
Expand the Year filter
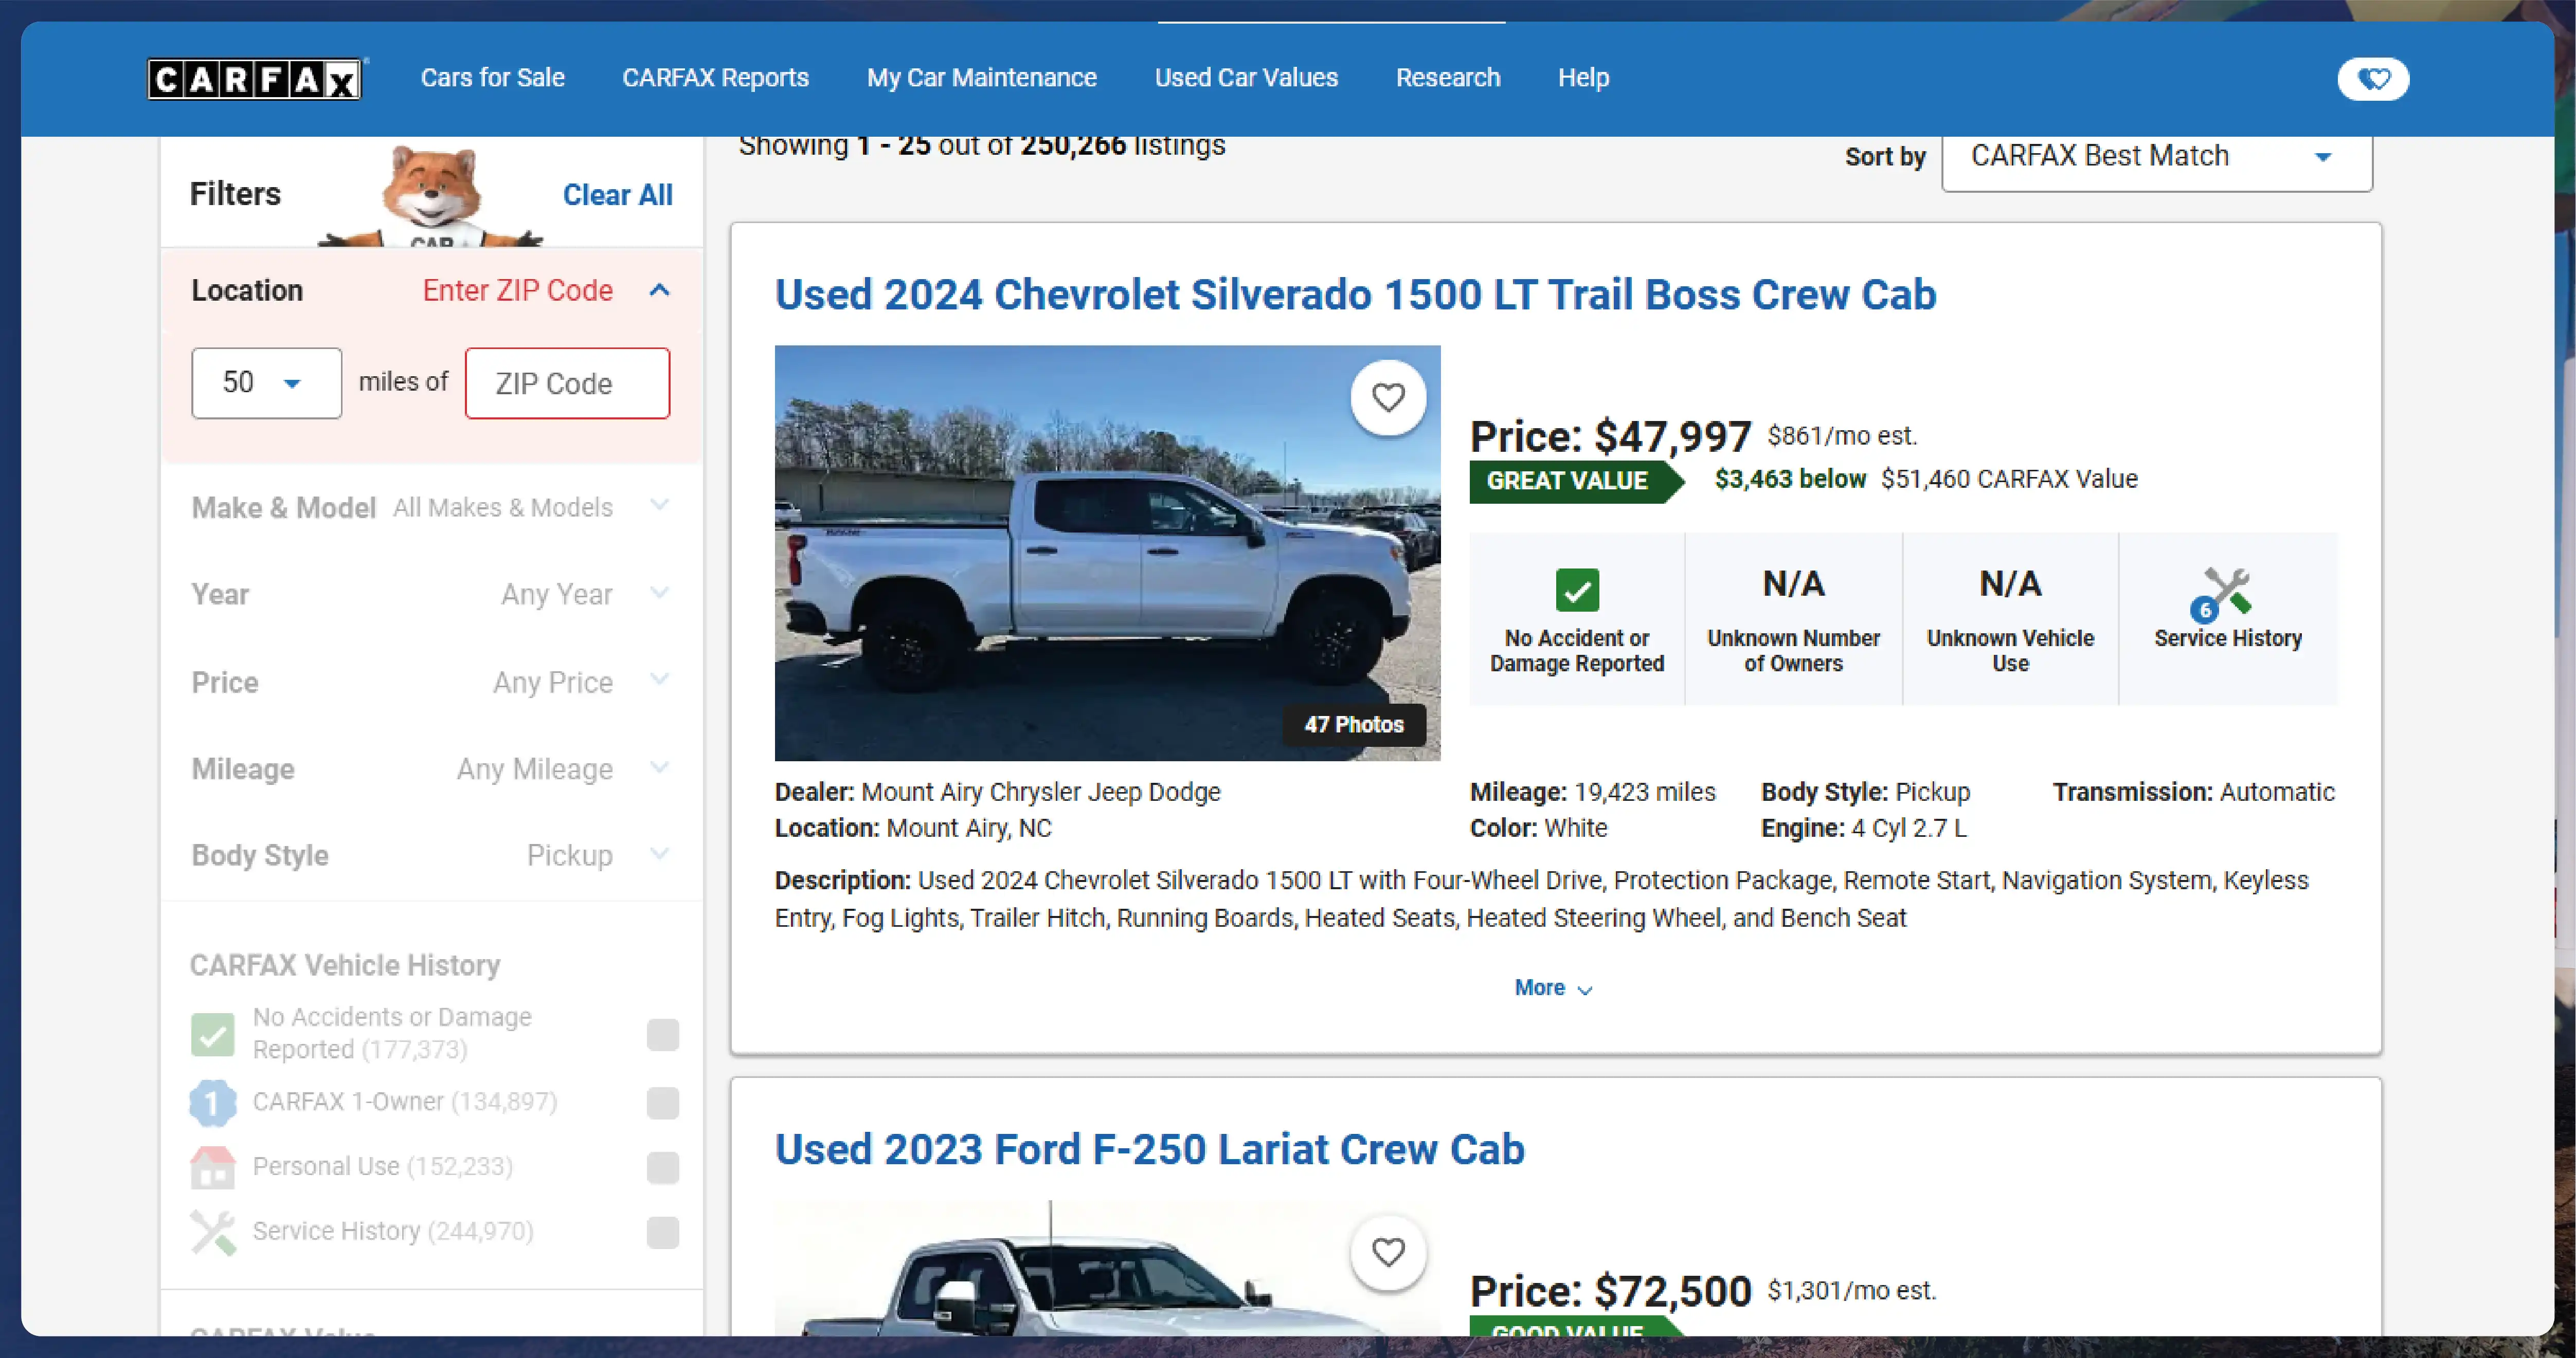(x=431, y=594)
